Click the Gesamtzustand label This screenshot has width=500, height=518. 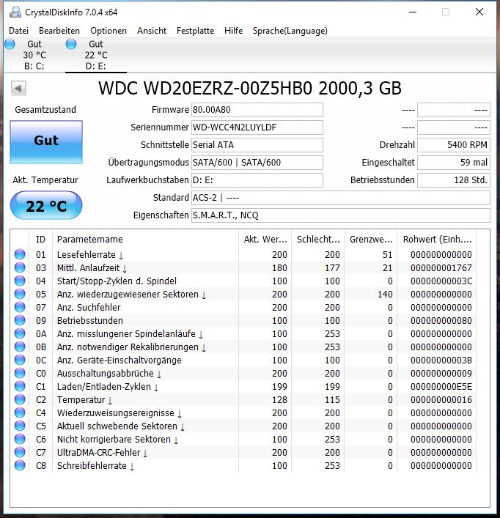coord(45,110)
